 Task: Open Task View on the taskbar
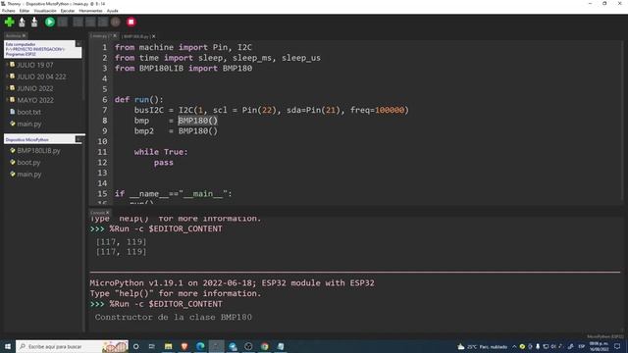coord(152,346)
